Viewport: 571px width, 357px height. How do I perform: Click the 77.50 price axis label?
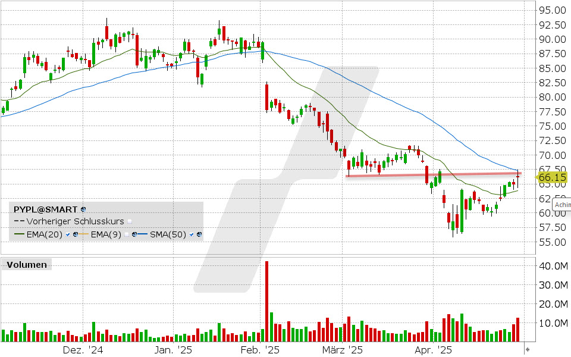click(553, 111)
